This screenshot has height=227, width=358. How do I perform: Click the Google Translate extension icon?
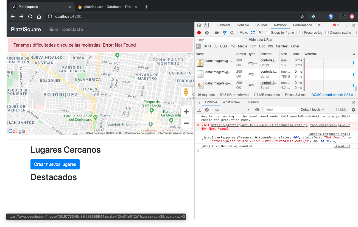tap(331, 16)
